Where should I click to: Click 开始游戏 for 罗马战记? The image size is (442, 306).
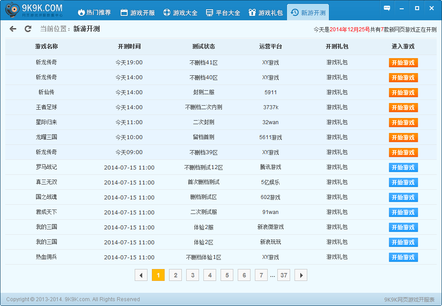(x=403, y=167)
